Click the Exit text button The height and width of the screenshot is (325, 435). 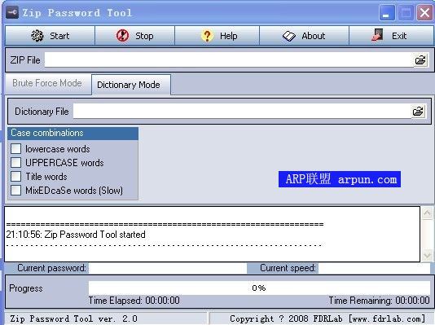point(399,36)
